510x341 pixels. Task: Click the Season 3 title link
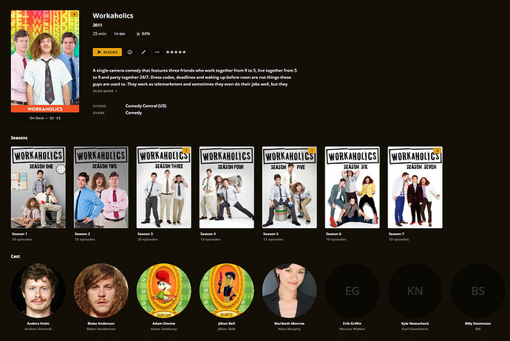(145, 234)
